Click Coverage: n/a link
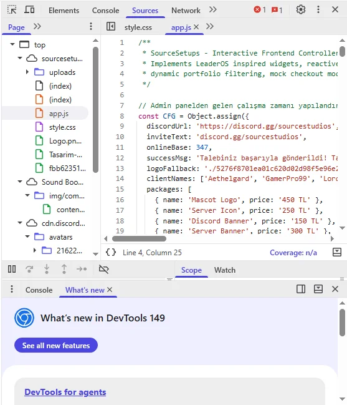Viewport: 347px width, 405px height. (293, 252)
